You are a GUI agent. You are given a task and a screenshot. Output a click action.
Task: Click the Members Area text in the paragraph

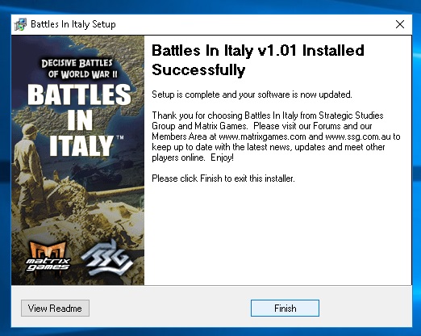(179, 136)
